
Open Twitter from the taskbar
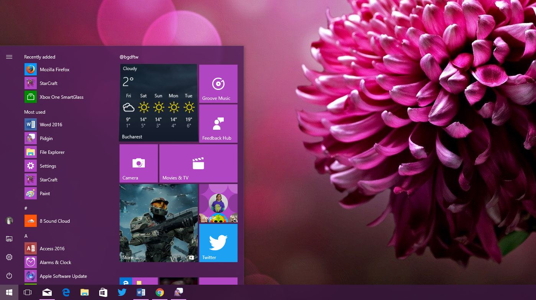tap(122, 292)
